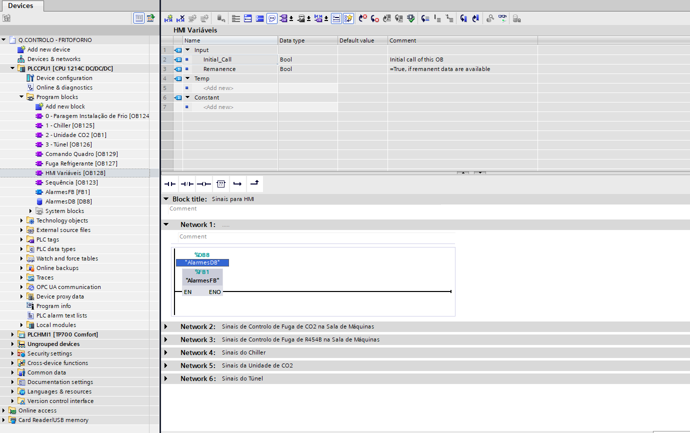This screenshot has height=433, width=690.
Task: Click the insert network toolbar icon
Action: tap(168, 18)
